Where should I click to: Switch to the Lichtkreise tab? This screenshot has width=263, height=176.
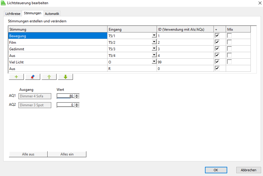(13, 14)
